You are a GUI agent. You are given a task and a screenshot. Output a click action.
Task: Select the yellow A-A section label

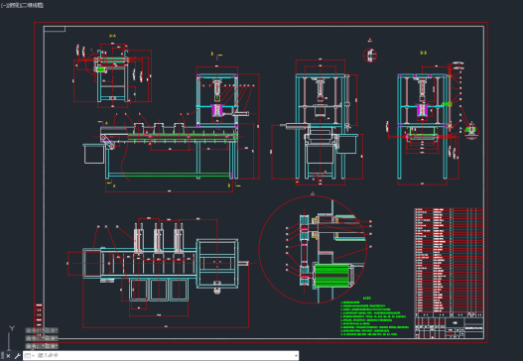(112, 36)
